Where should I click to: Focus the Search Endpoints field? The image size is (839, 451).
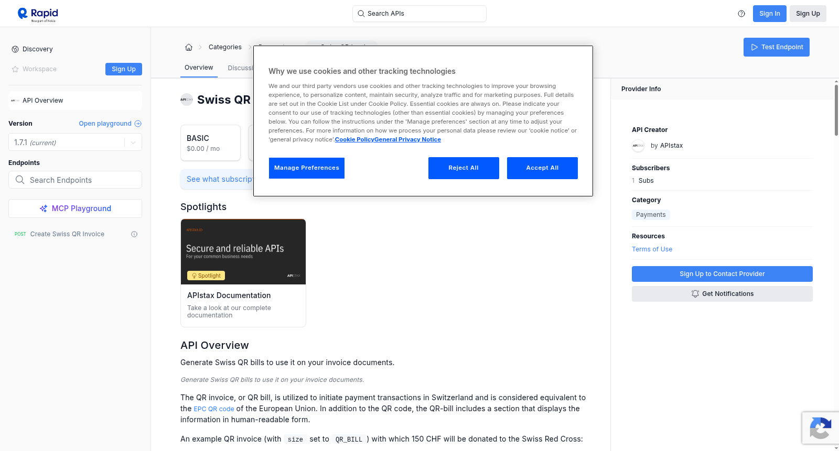(75, 180)
